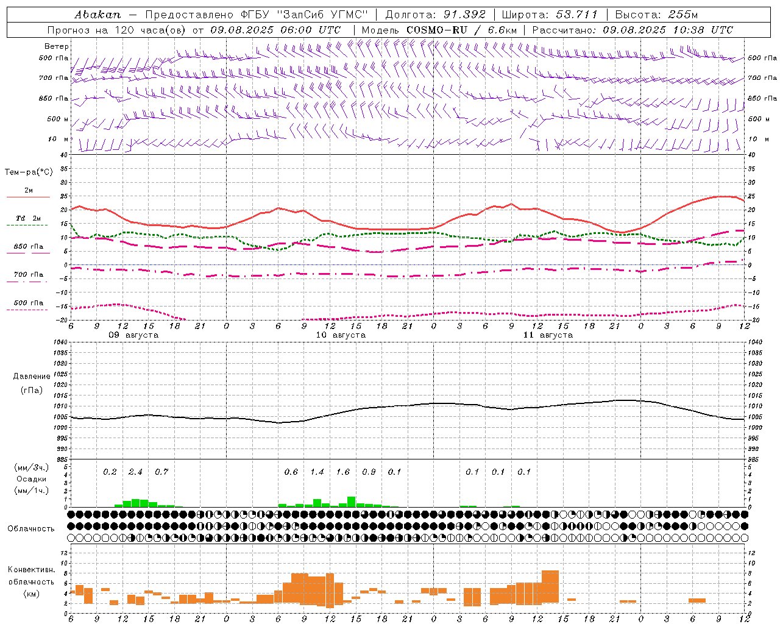This screenshot has height=624, width=780.
Task: Select the left 500 гПа wind level label
Action: [x=54, y=58]
